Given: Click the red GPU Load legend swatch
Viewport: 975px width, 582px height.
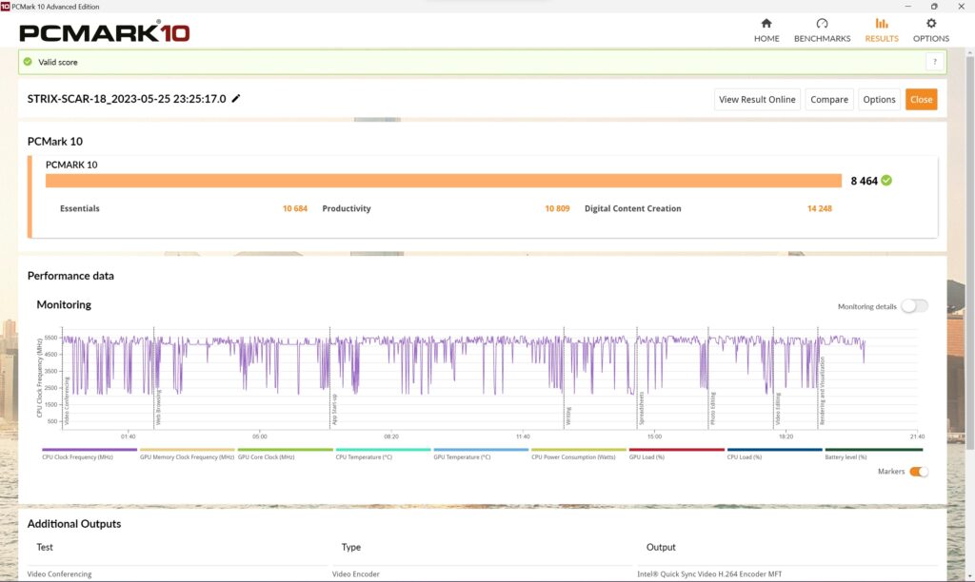Looking at the screenshot, I should [676, 450].
